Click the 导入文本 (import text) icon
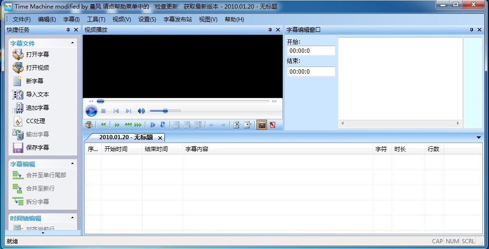The image size is (489, 249). (x=18, y=94)
